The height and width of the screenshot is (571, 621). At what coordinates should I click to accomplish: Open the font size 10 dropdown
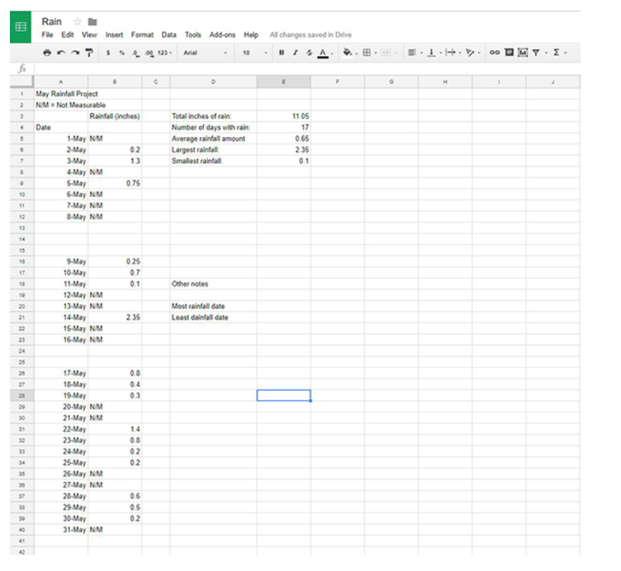[x=255, y=52]
